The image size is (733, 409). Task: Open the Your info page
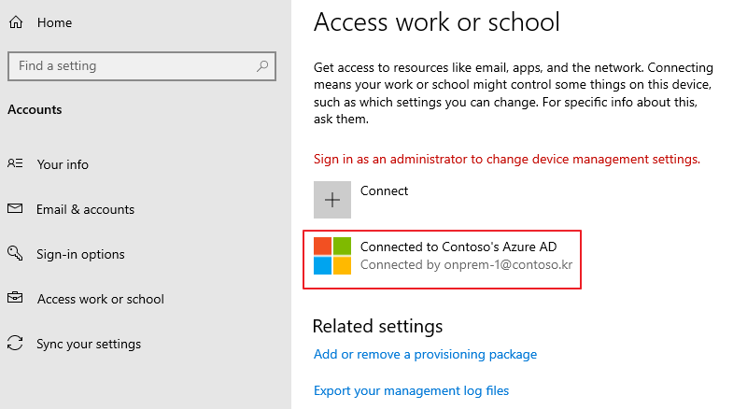click(63, 164)
